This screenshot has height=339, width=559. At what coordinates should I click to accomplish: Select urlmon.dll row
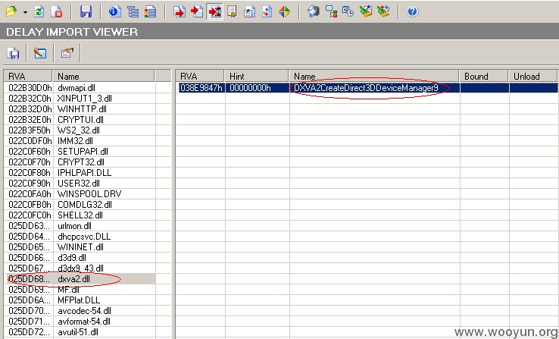(x=80, y=226)
